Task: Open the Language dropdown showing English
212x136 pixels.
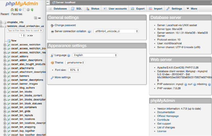Action: click(x=95, y=55)
